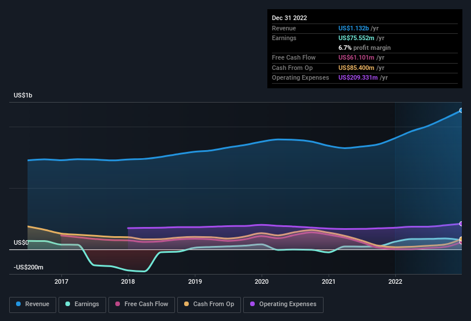Click the US$61.101m free cash flow value
471x321 pixels.
(x=356, y=57)
